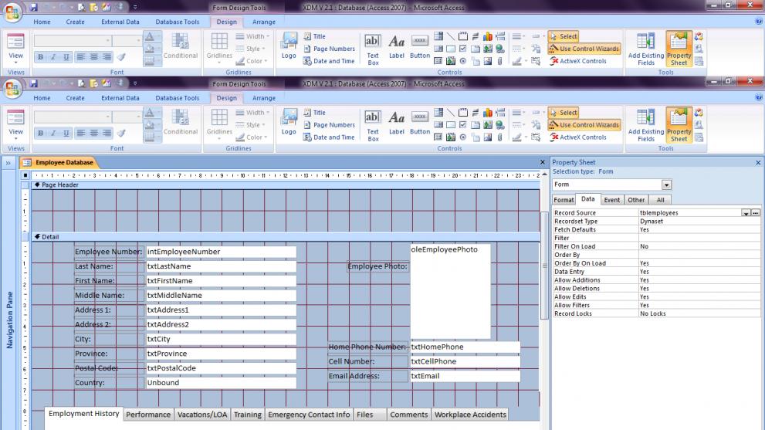Viewport: 765px width, 430px height.
Task: Select the Toggle Button control in front window ribbon
Action: click(x=476, y=112)
